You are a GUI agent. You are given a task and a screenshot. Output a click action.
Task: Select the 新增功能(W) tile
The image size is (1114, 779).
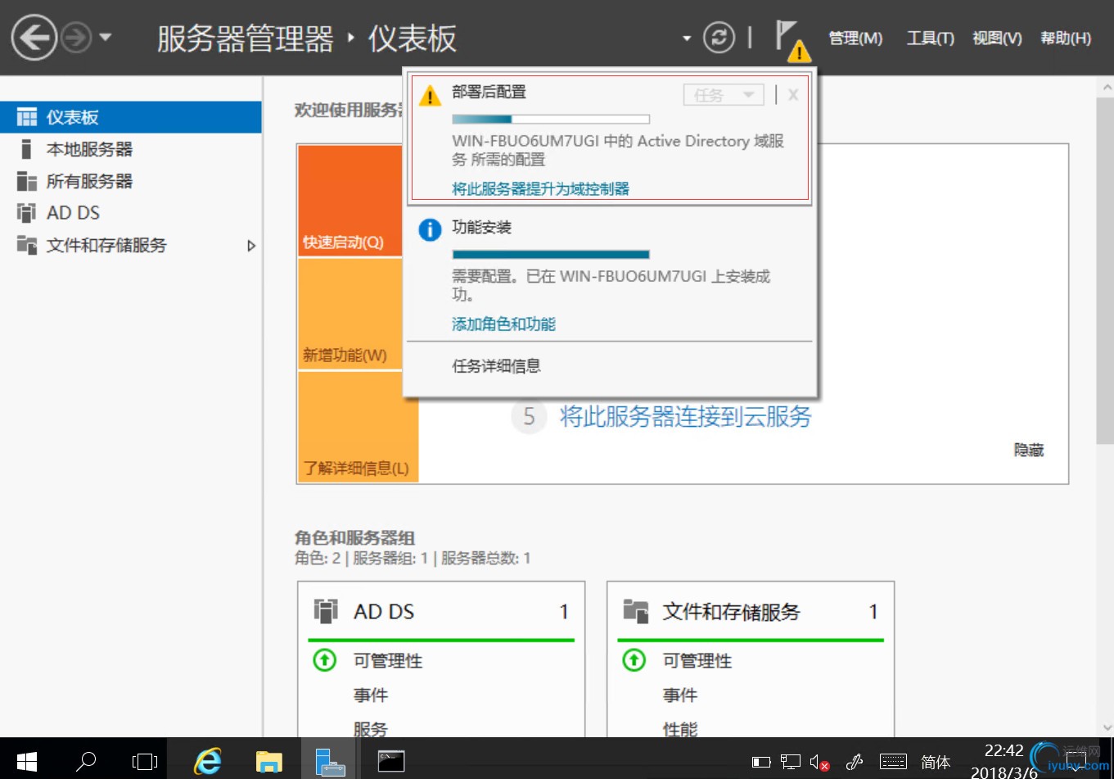pos(350,315)
